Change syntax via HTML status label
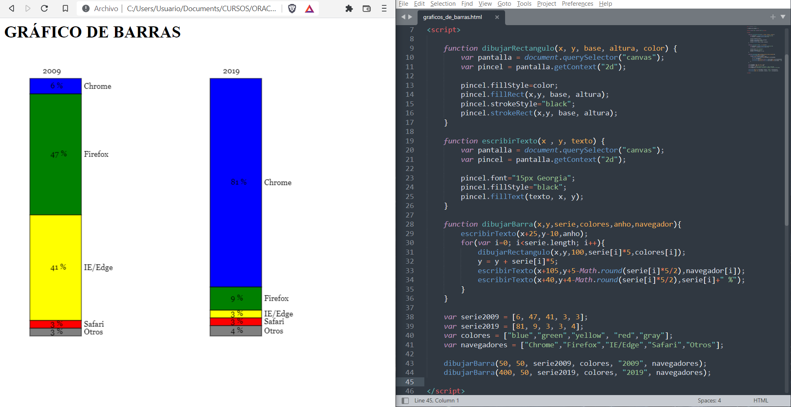Image resolution: width=791 pixels, height=407 pixels. (x=761, y=400)
